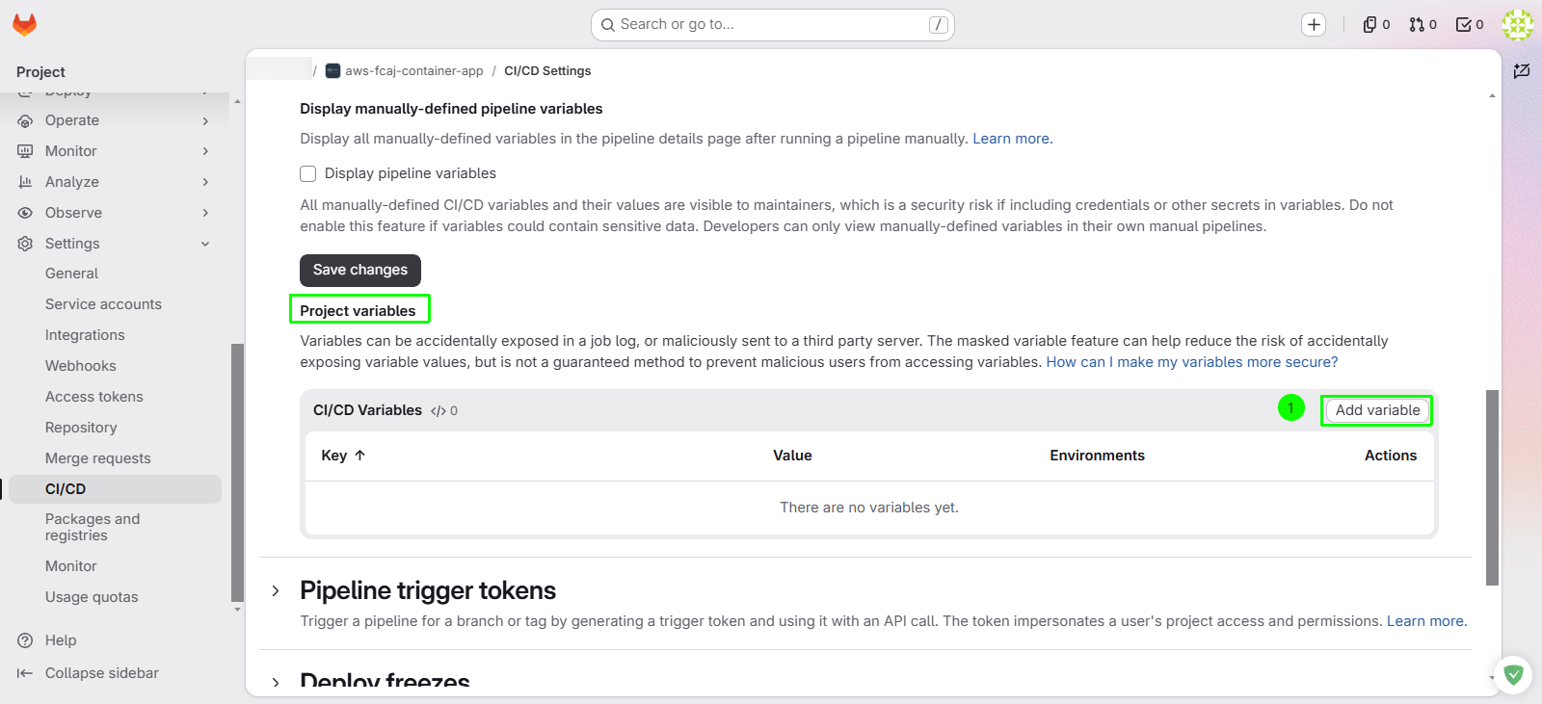Open Service accounts settings

point(103,304)
